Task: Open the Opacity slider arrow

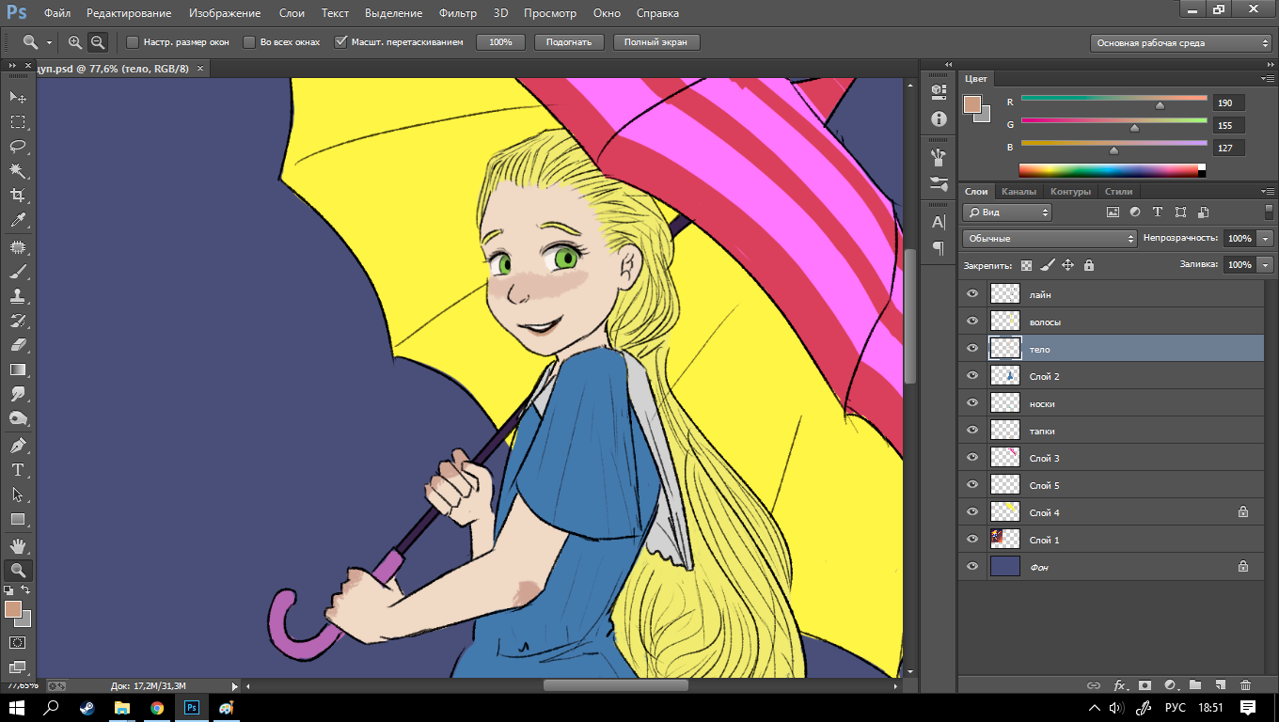Action: coord(1265,239)
